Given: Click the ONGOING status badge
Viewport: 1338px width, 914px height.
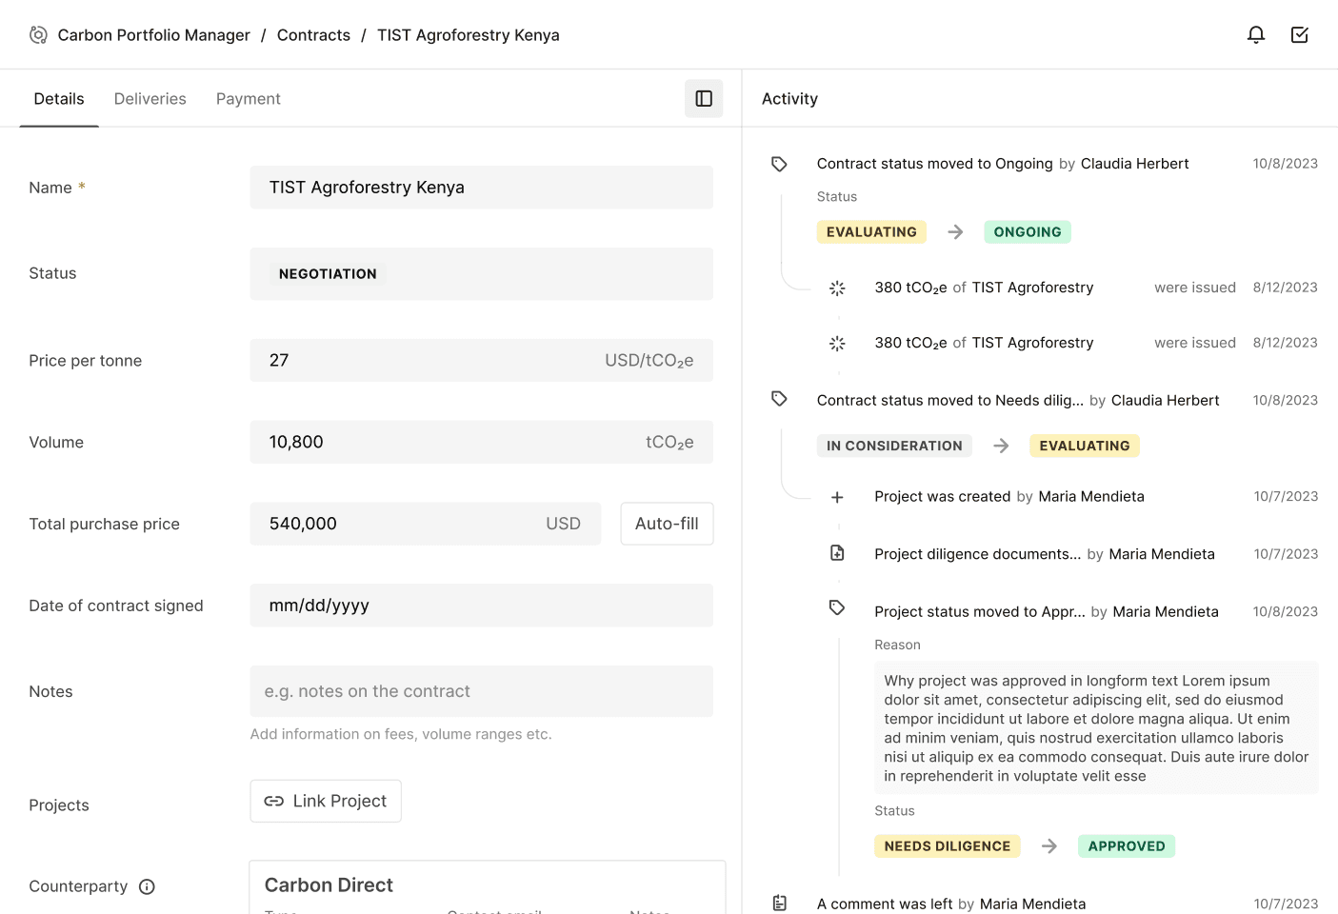Looking at the screenshot, I should point(1028,232).
